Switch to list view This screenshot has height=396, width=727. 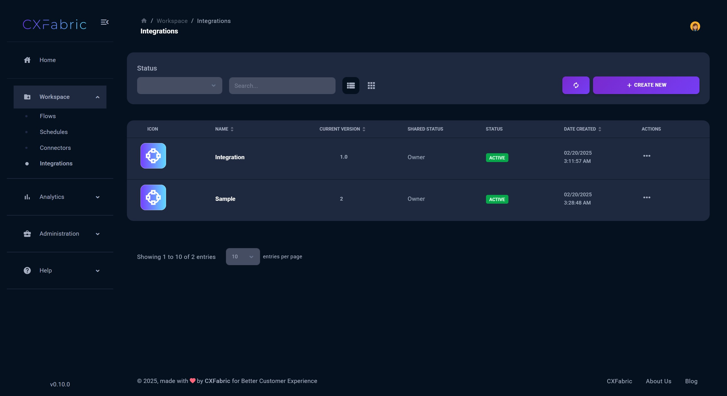(x=351, y=86)
